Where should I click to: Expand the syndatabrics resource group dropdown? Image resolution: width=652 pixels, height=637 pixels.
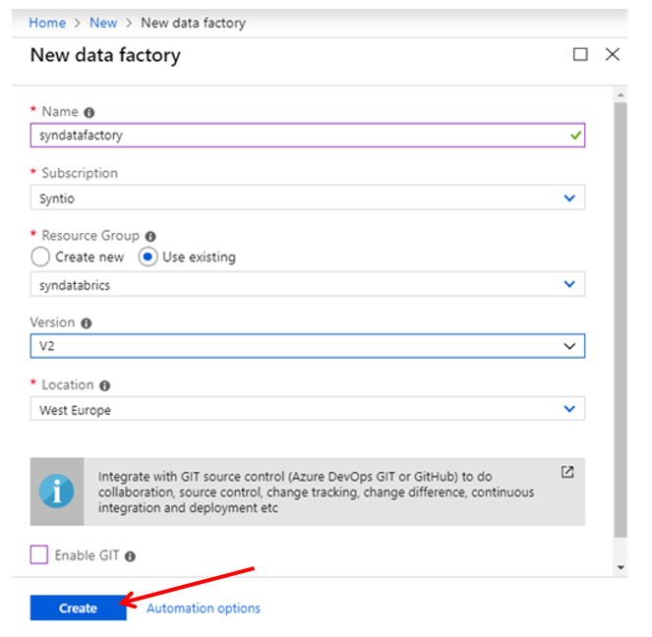click(x=307, y=284)
